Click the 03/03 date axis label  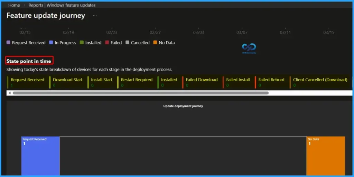click(198, 32)
